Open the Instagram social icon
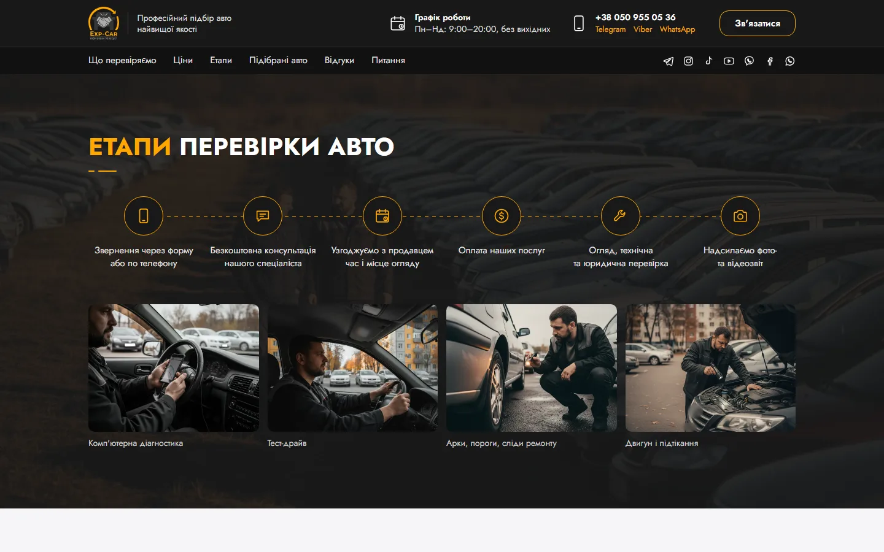884x552 pixels. [x=688, y=61]
